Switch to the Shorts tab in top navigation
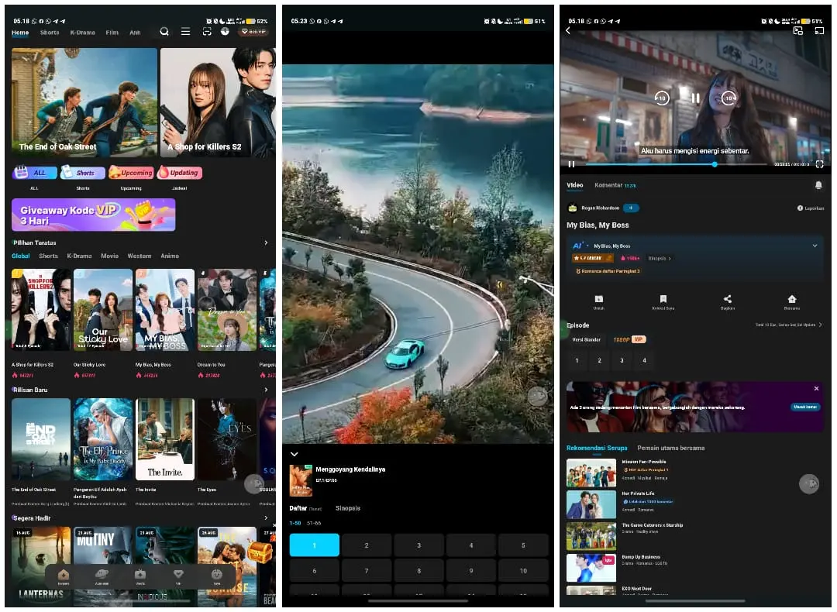This screenshot has height=612, width=837. coord(50,33)
